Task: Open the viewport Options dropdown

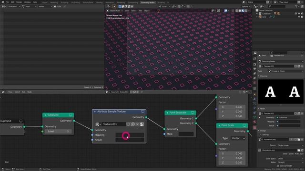Action: 246,6
